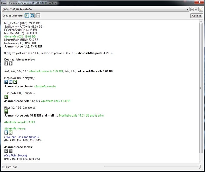Click the 5 card under Dealt to Johnsonsb4be
This screenshot has height=172, width=205.
[x=6, y=63]
